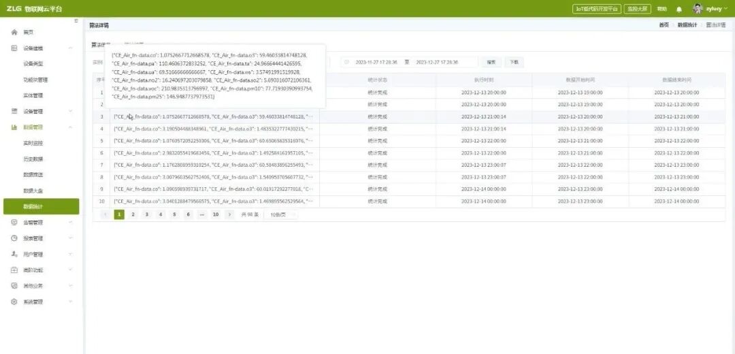Click the IoT低代码开发平台 button

(598, 9)
